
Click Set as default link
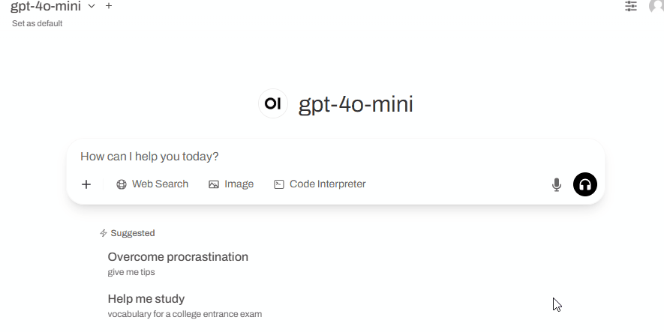pos(38,23)
